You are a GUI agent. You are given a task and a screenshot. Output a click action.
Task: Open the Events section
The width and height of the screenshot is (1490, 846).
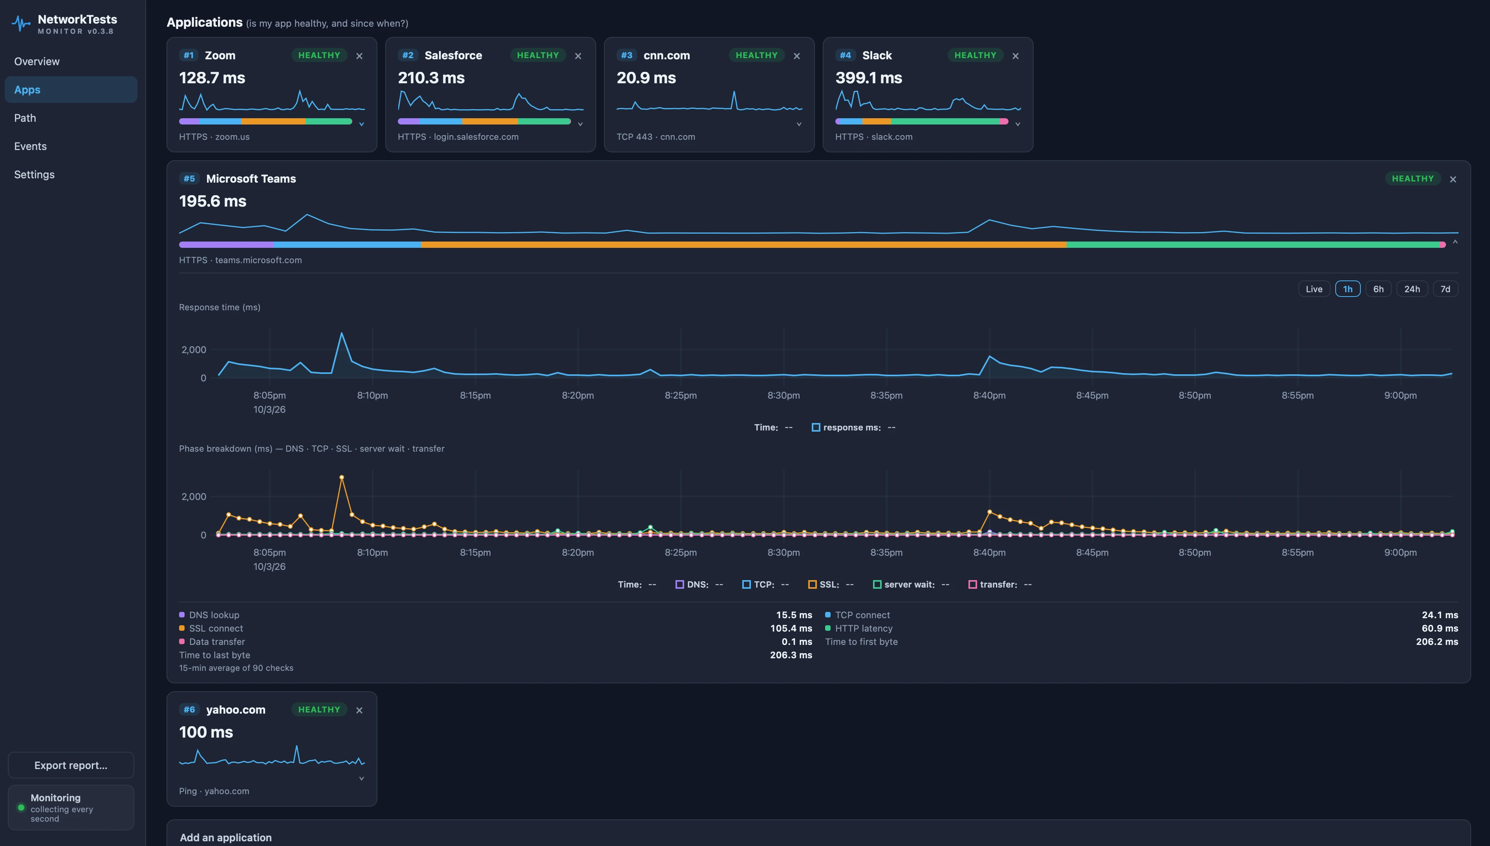coord(71,146)
